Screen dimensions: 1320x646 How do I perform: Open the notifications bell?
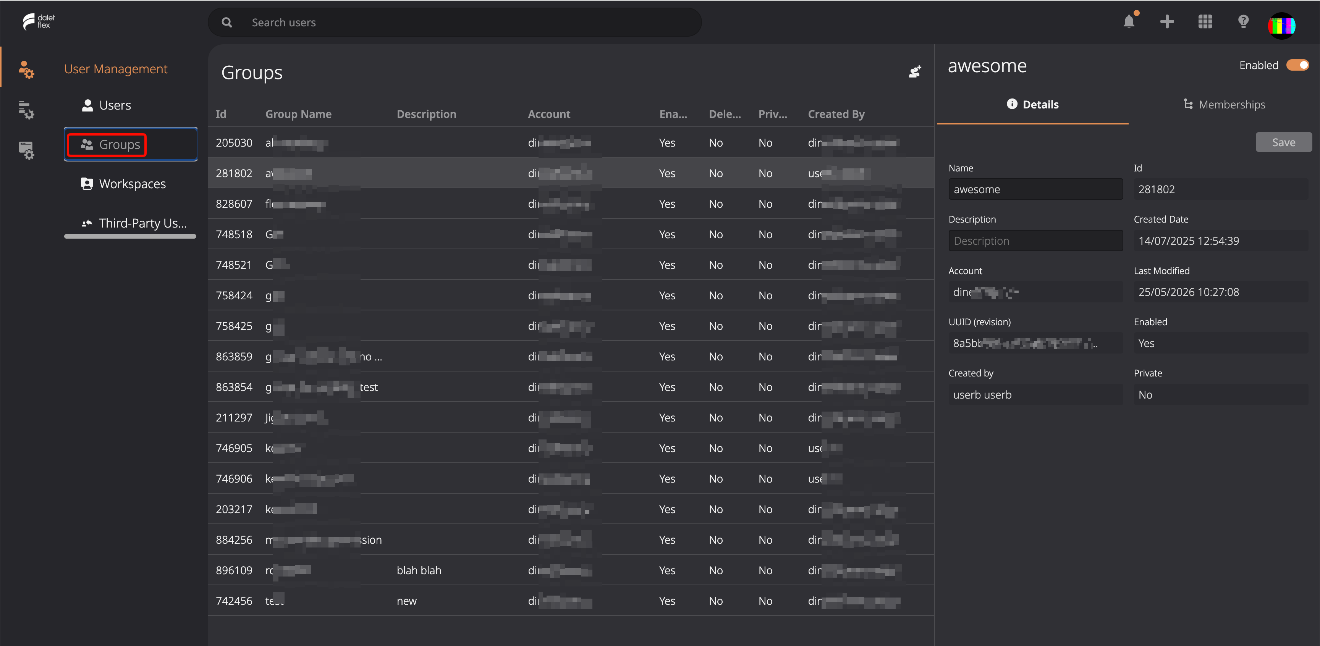click(x=1129, y=21)
